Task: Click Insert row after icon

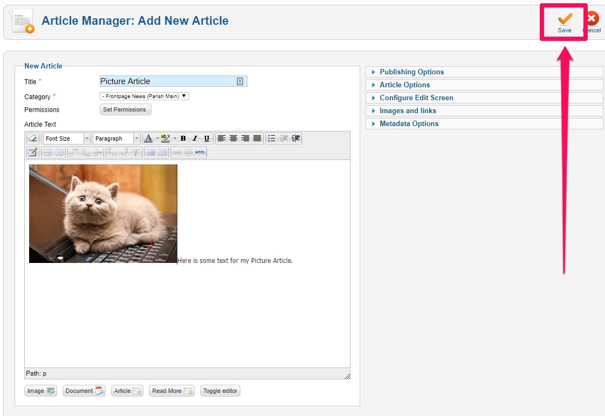Action: pos(86,152)
